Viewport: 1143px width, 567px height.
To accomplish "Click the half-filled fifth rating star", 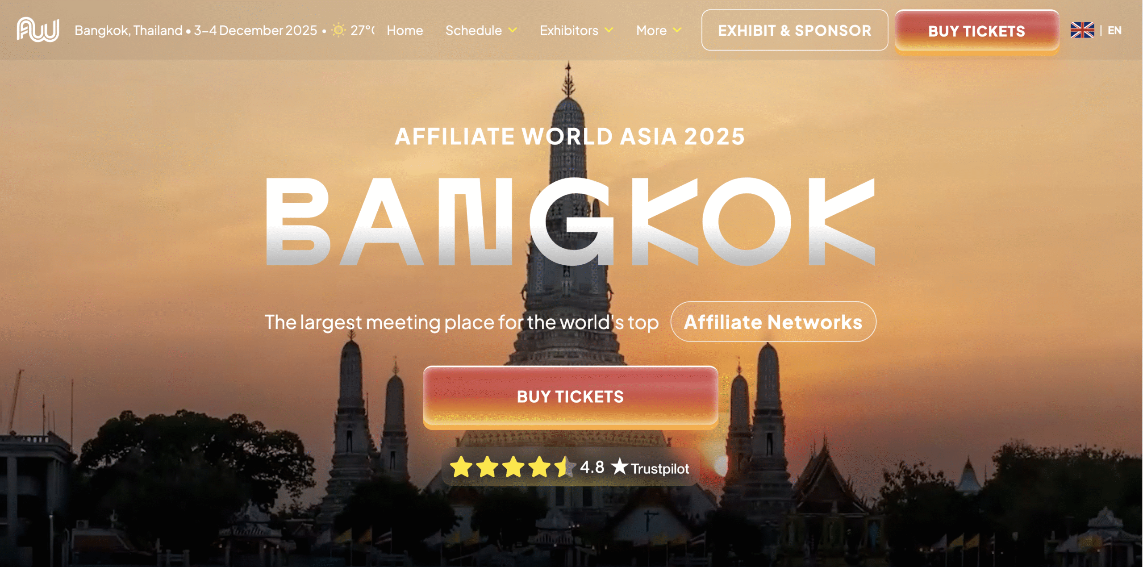I will pos(565,467).
